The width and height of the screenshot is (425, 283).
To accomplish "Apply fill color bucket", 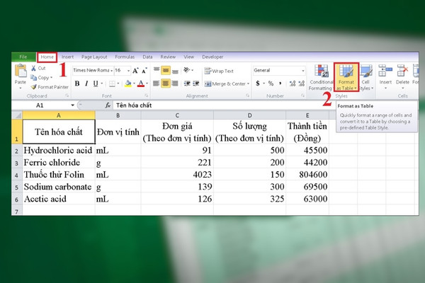I will [x=128, y=83].
